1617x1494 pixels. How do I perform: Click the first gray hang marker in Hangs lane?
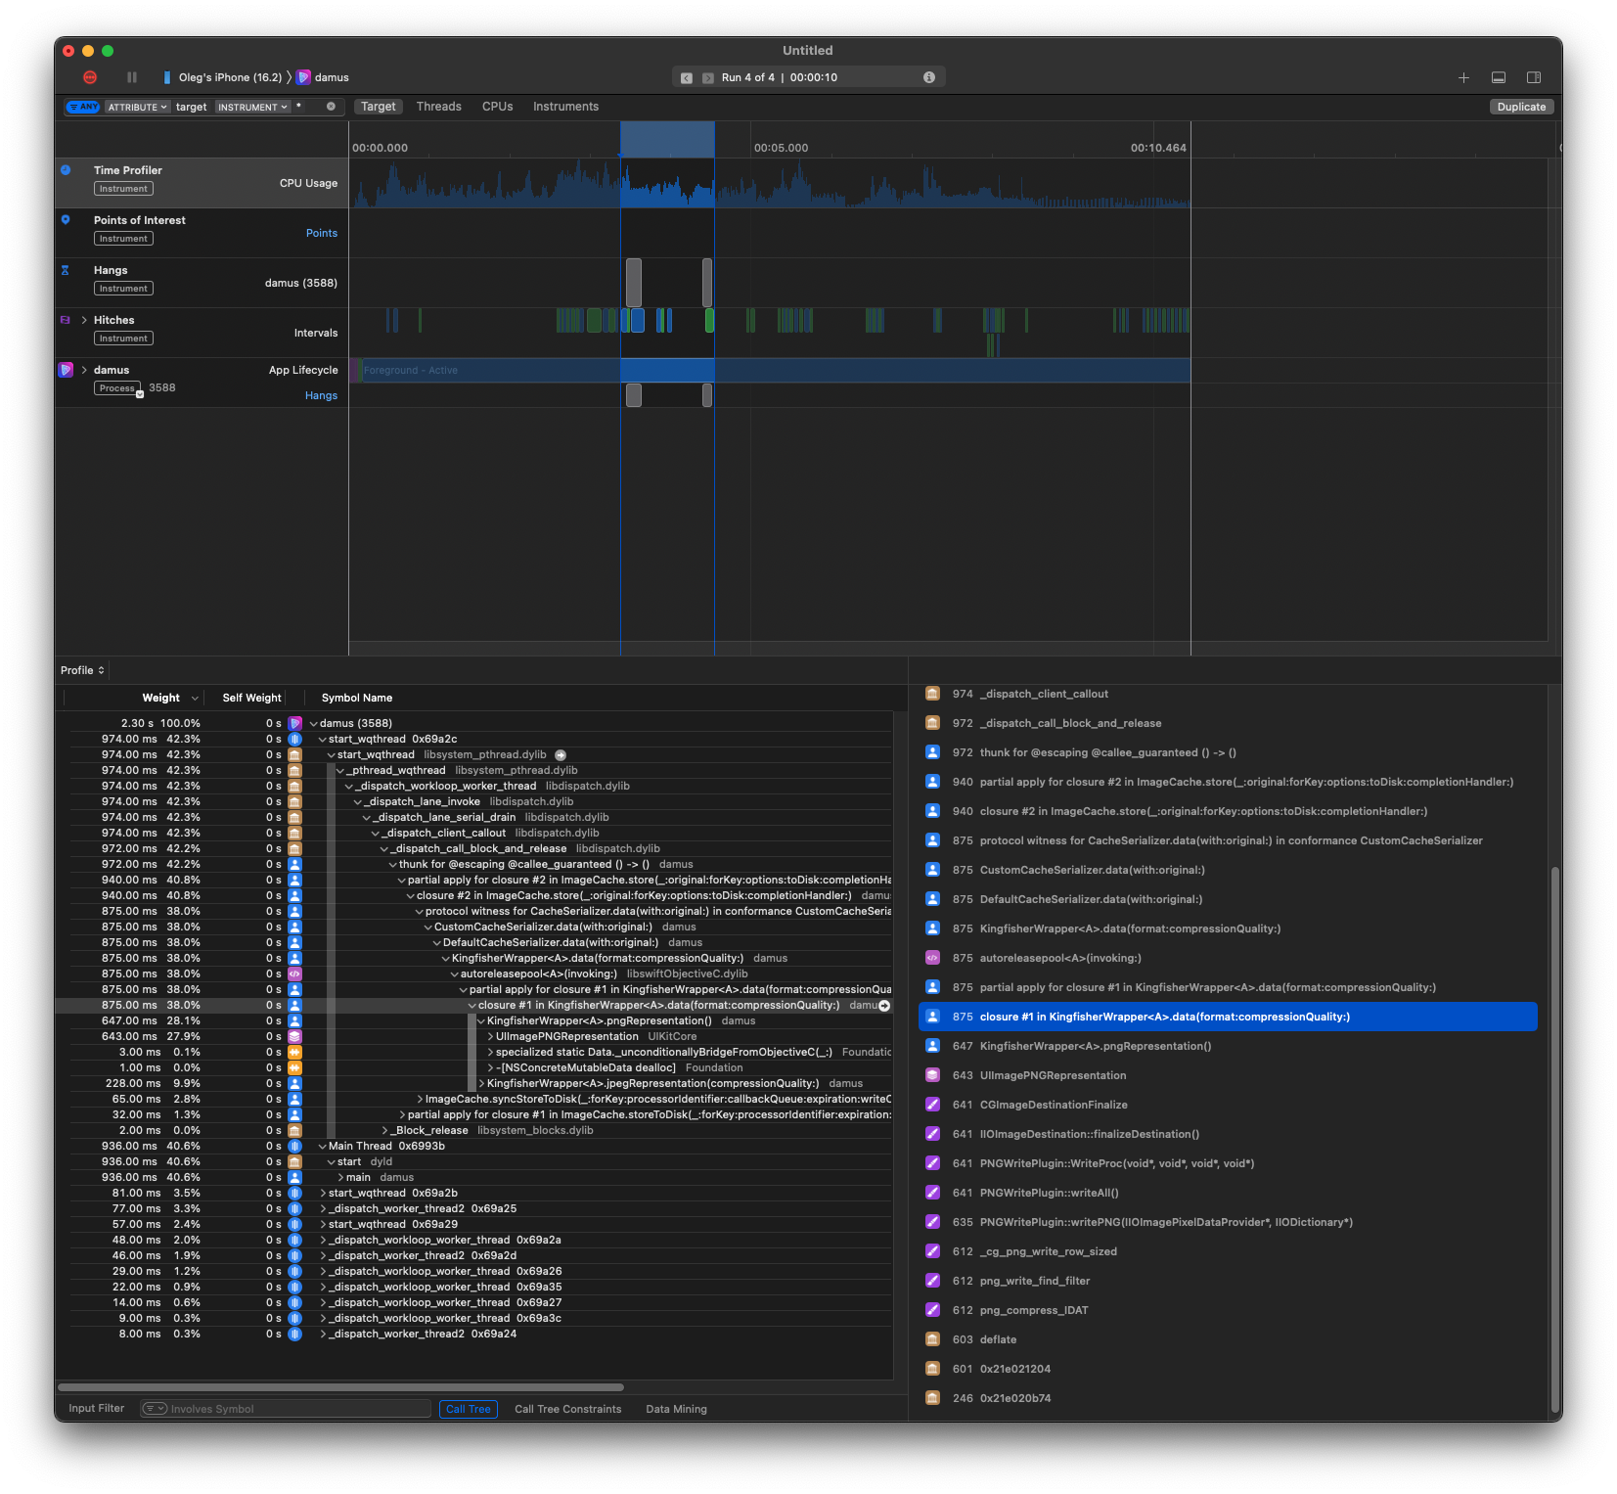634,283
